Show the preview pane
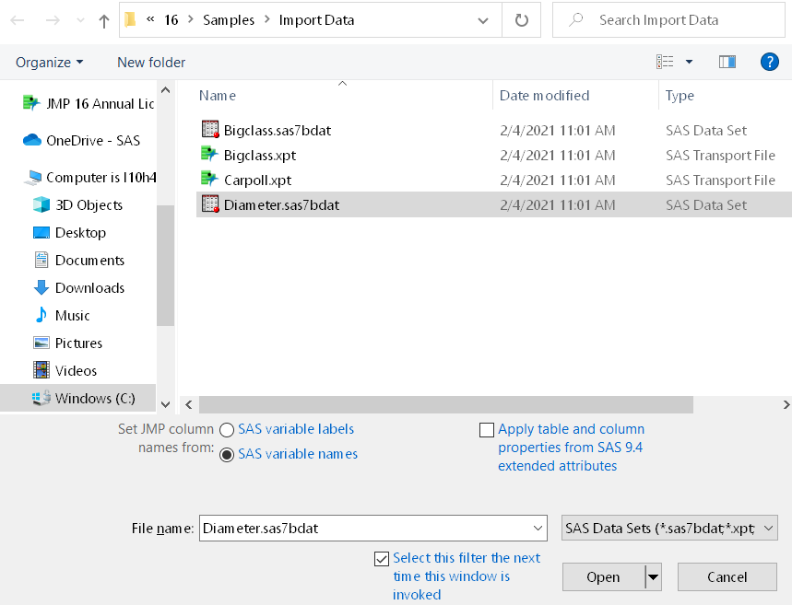 tap(727, 62)
